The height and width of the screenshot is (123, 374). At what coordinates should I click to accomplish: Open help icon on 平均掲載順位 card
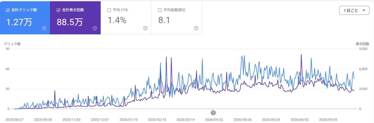[196, 28]
